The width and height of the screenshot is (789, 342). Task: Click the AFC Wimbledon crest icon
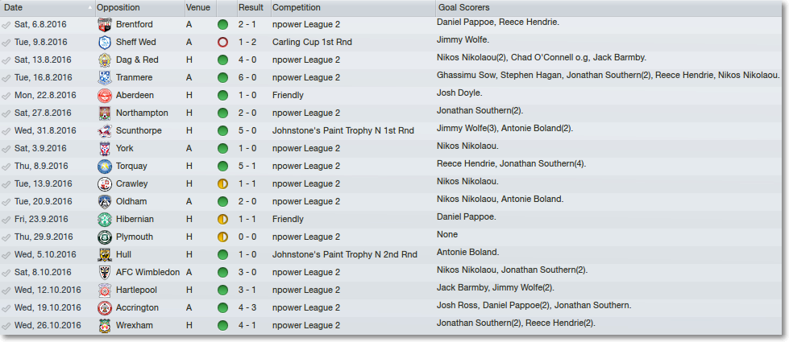[x=104, y=272]
